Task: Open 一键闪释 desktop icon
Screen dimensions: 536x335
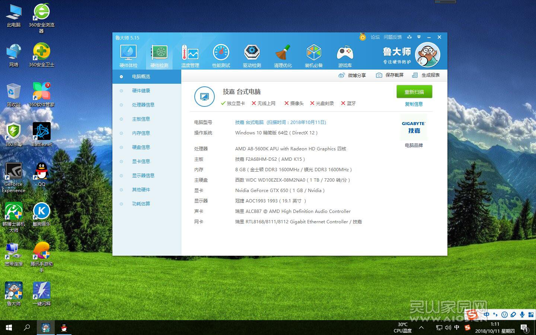Action: click(42, 294)
